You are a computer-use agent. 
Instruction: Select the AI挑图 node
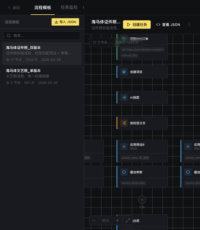tap(142, 98)
